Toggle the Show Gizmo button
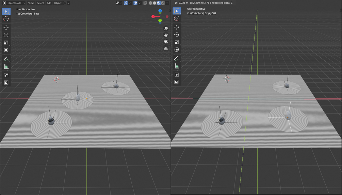 coord(126,3)
